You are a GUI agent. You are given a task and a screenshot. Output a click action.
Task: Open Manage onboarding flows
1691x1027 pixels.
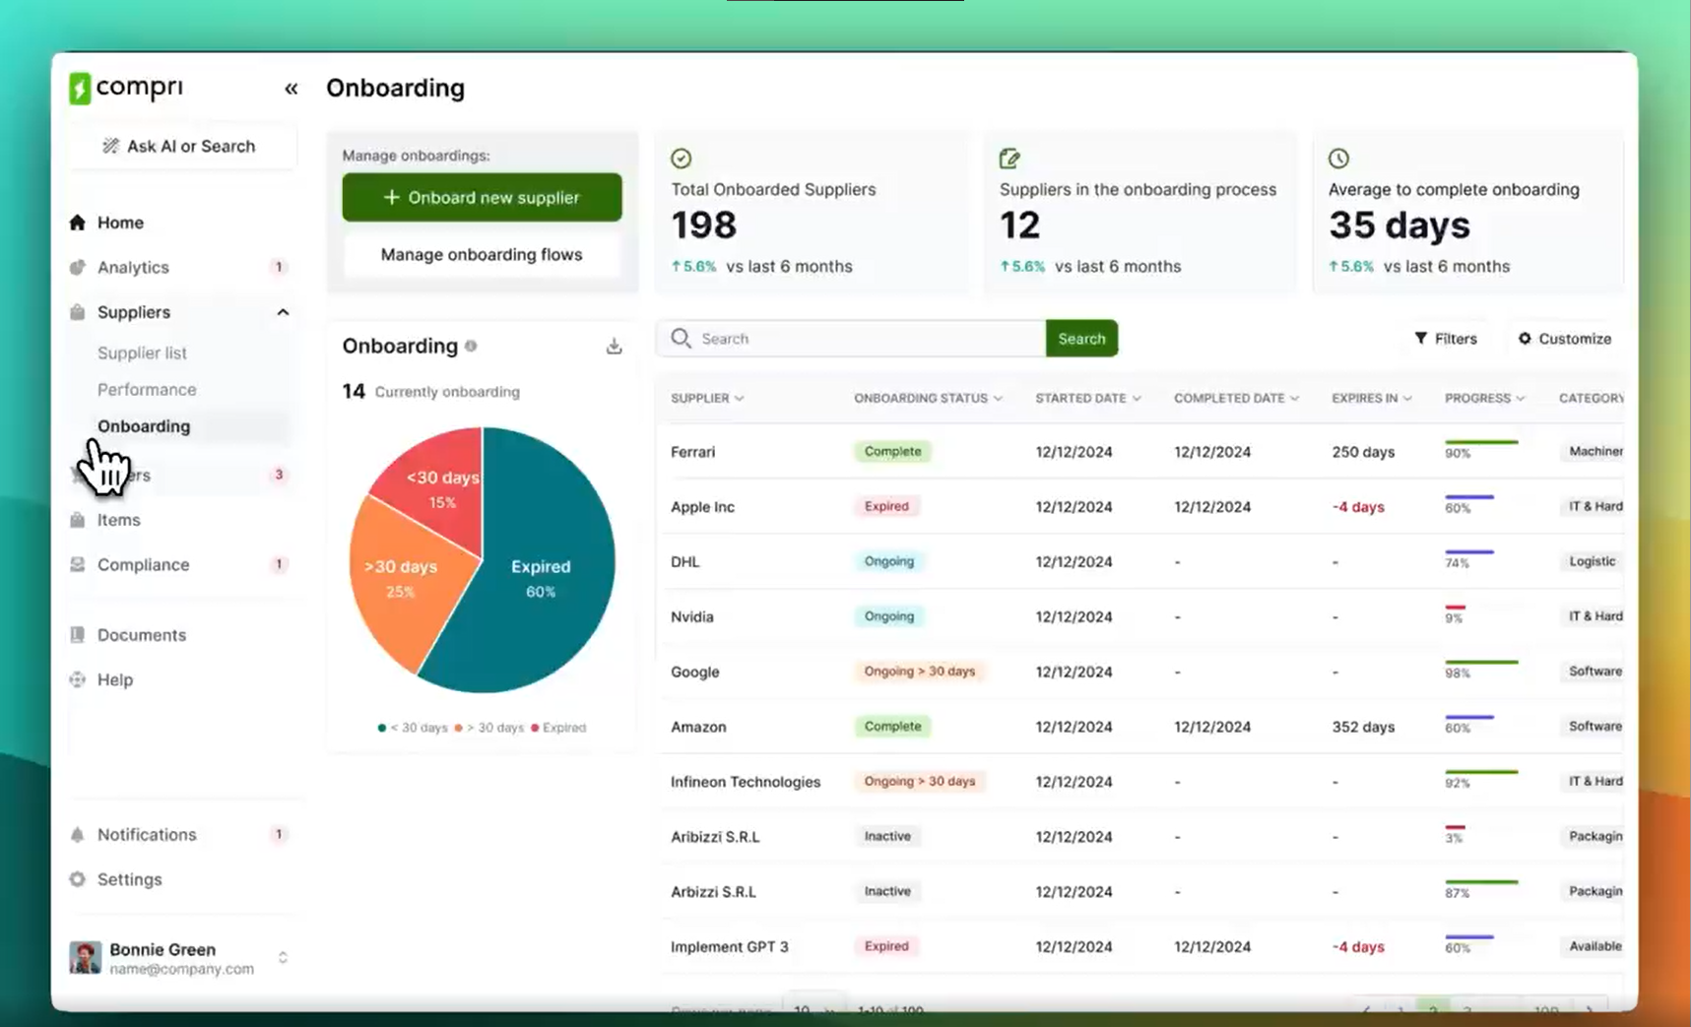coord(482,254)
